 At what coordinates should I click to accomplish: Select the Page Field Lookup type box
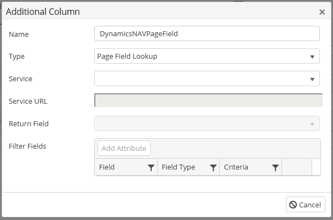(x=207, y=56)
